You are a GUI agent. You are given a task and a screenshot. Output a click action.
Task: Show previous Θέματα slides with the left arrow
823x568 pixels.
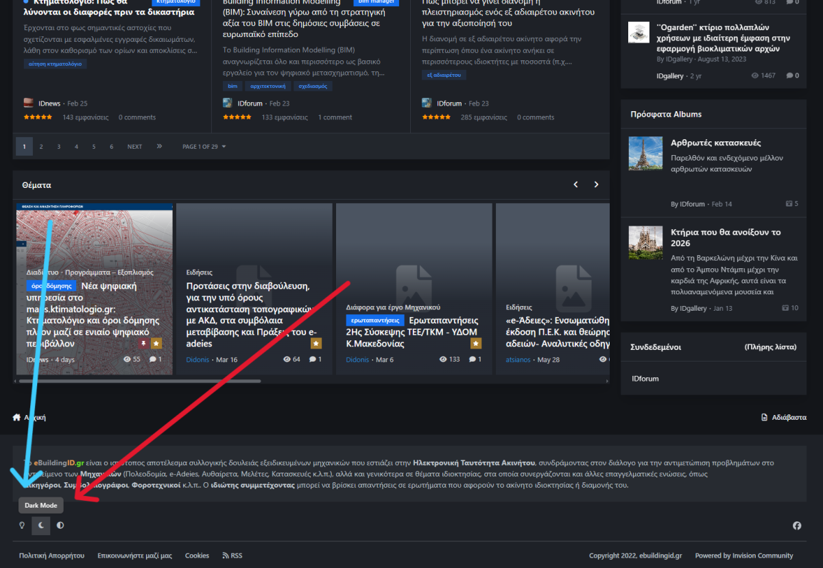tap(575, 185)
